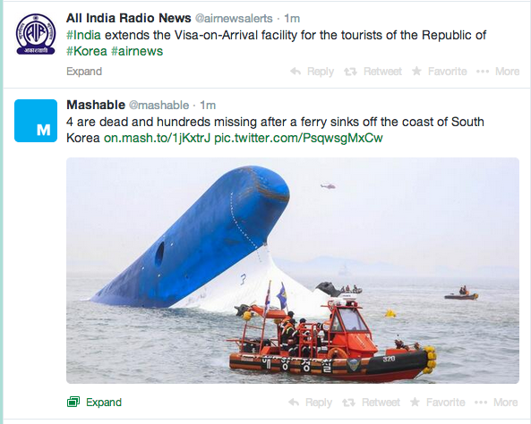Reply to the Mashable ferry tweet
531x424 pixels.
[x=310, y=403]
